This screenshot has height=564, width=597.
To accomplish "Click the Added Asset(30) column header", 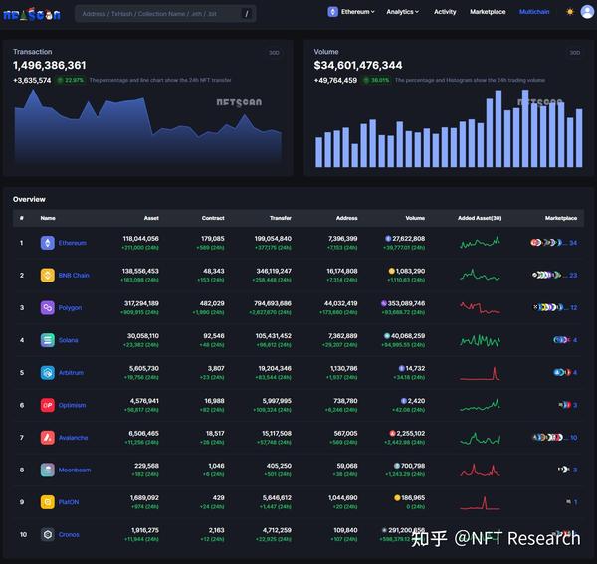I will tap(480, 218).
